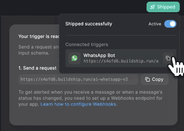Click the green WhatsApp logo icon

74,58
